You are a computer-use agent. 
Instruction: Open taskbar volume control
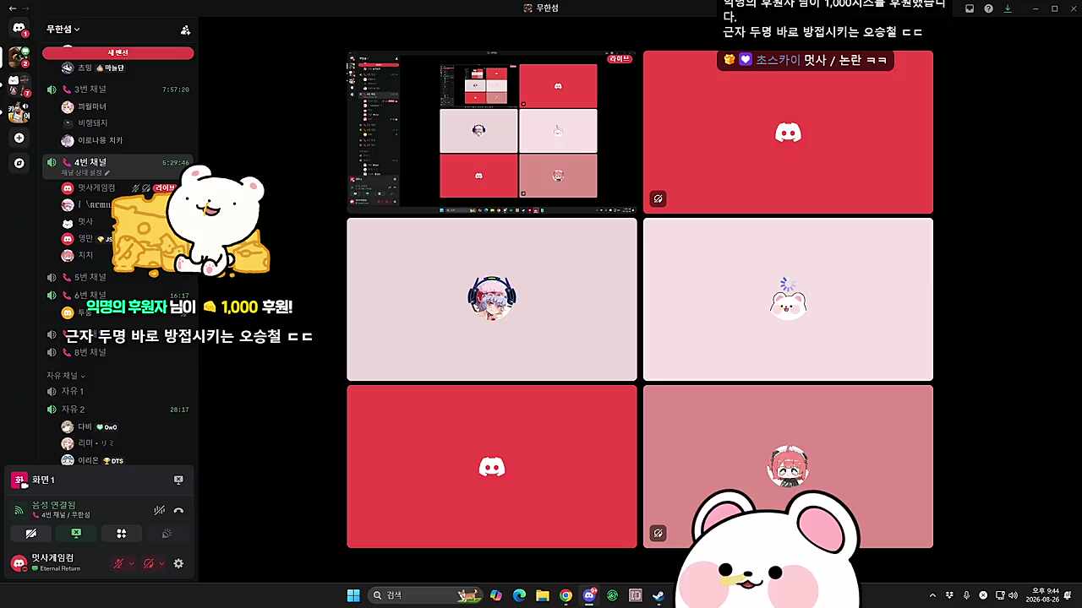coord(1014,595)
